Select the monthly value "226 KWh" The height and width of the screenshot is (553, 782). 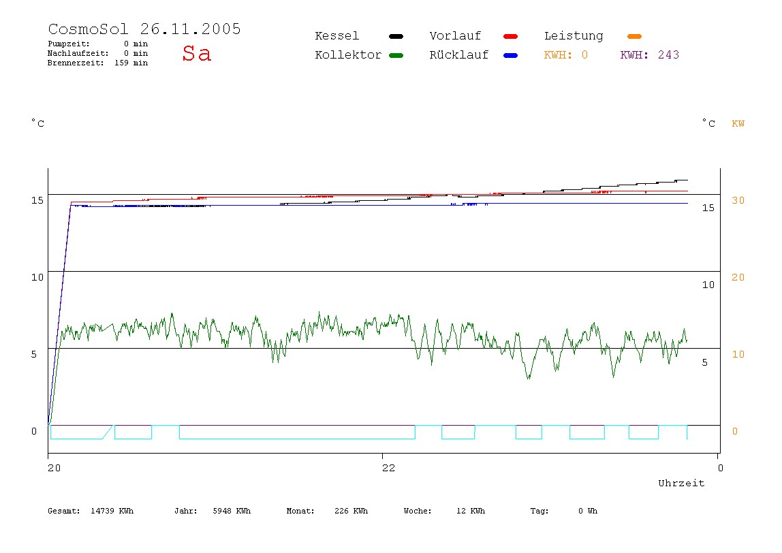coord(351,511)
